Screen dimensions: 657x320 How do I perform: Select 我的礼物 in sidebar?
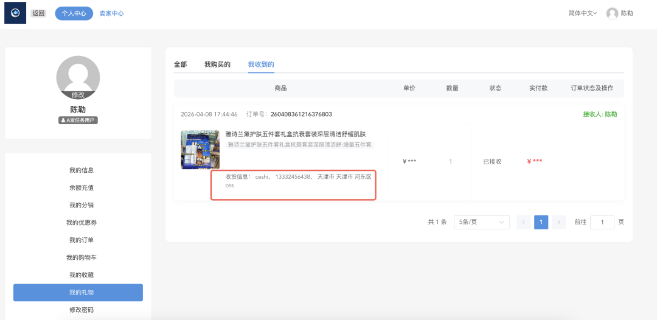(78, 293)
